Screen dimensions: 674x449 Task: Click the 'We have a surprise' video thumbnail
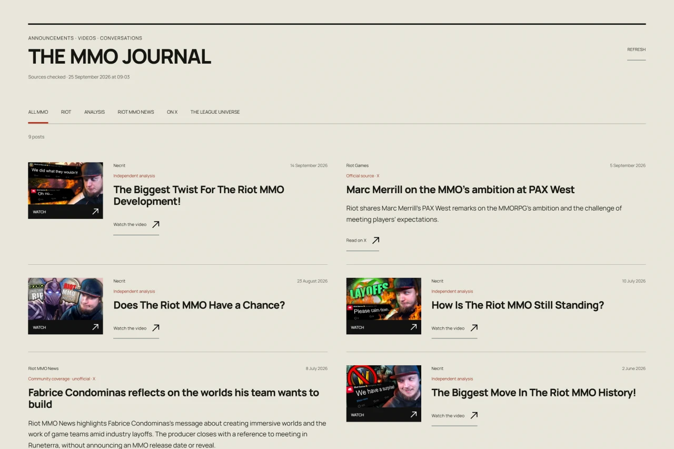(x=383, y=393)
